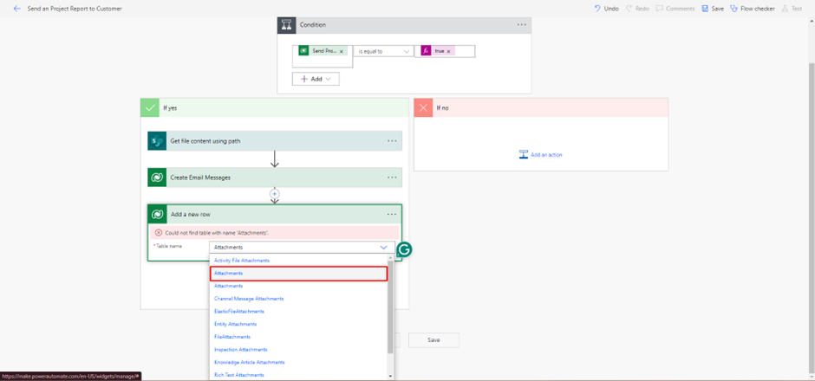Click the red X If no icon
The image size is (815, 381).
(424, 108)
